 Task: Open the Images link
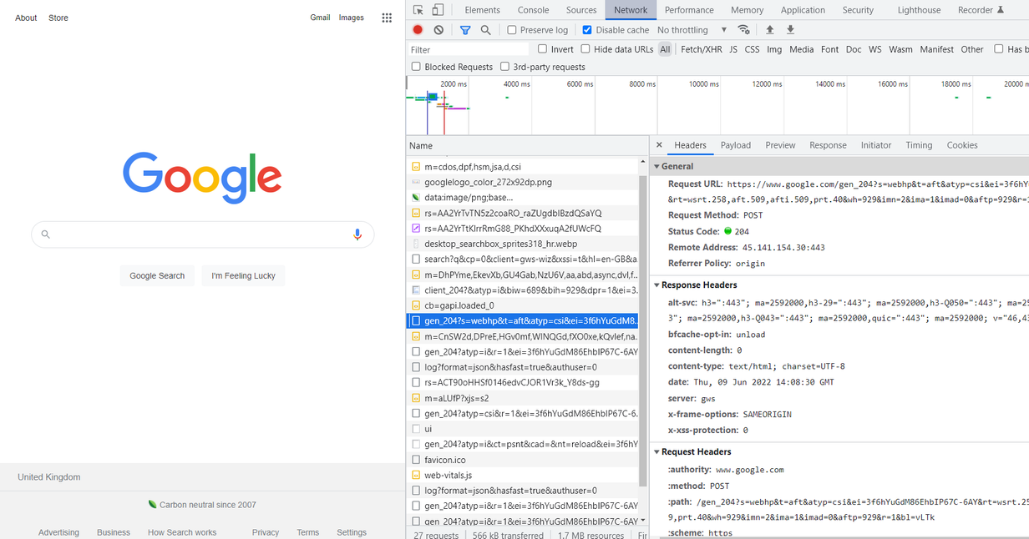pyautogui.click(x=351, y=18)
